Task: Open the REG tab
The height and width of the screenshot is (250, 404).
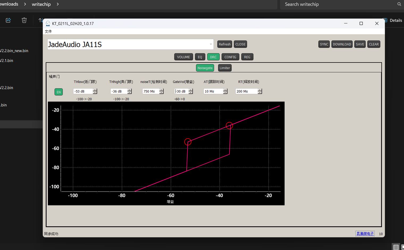Action: point(247,57)
